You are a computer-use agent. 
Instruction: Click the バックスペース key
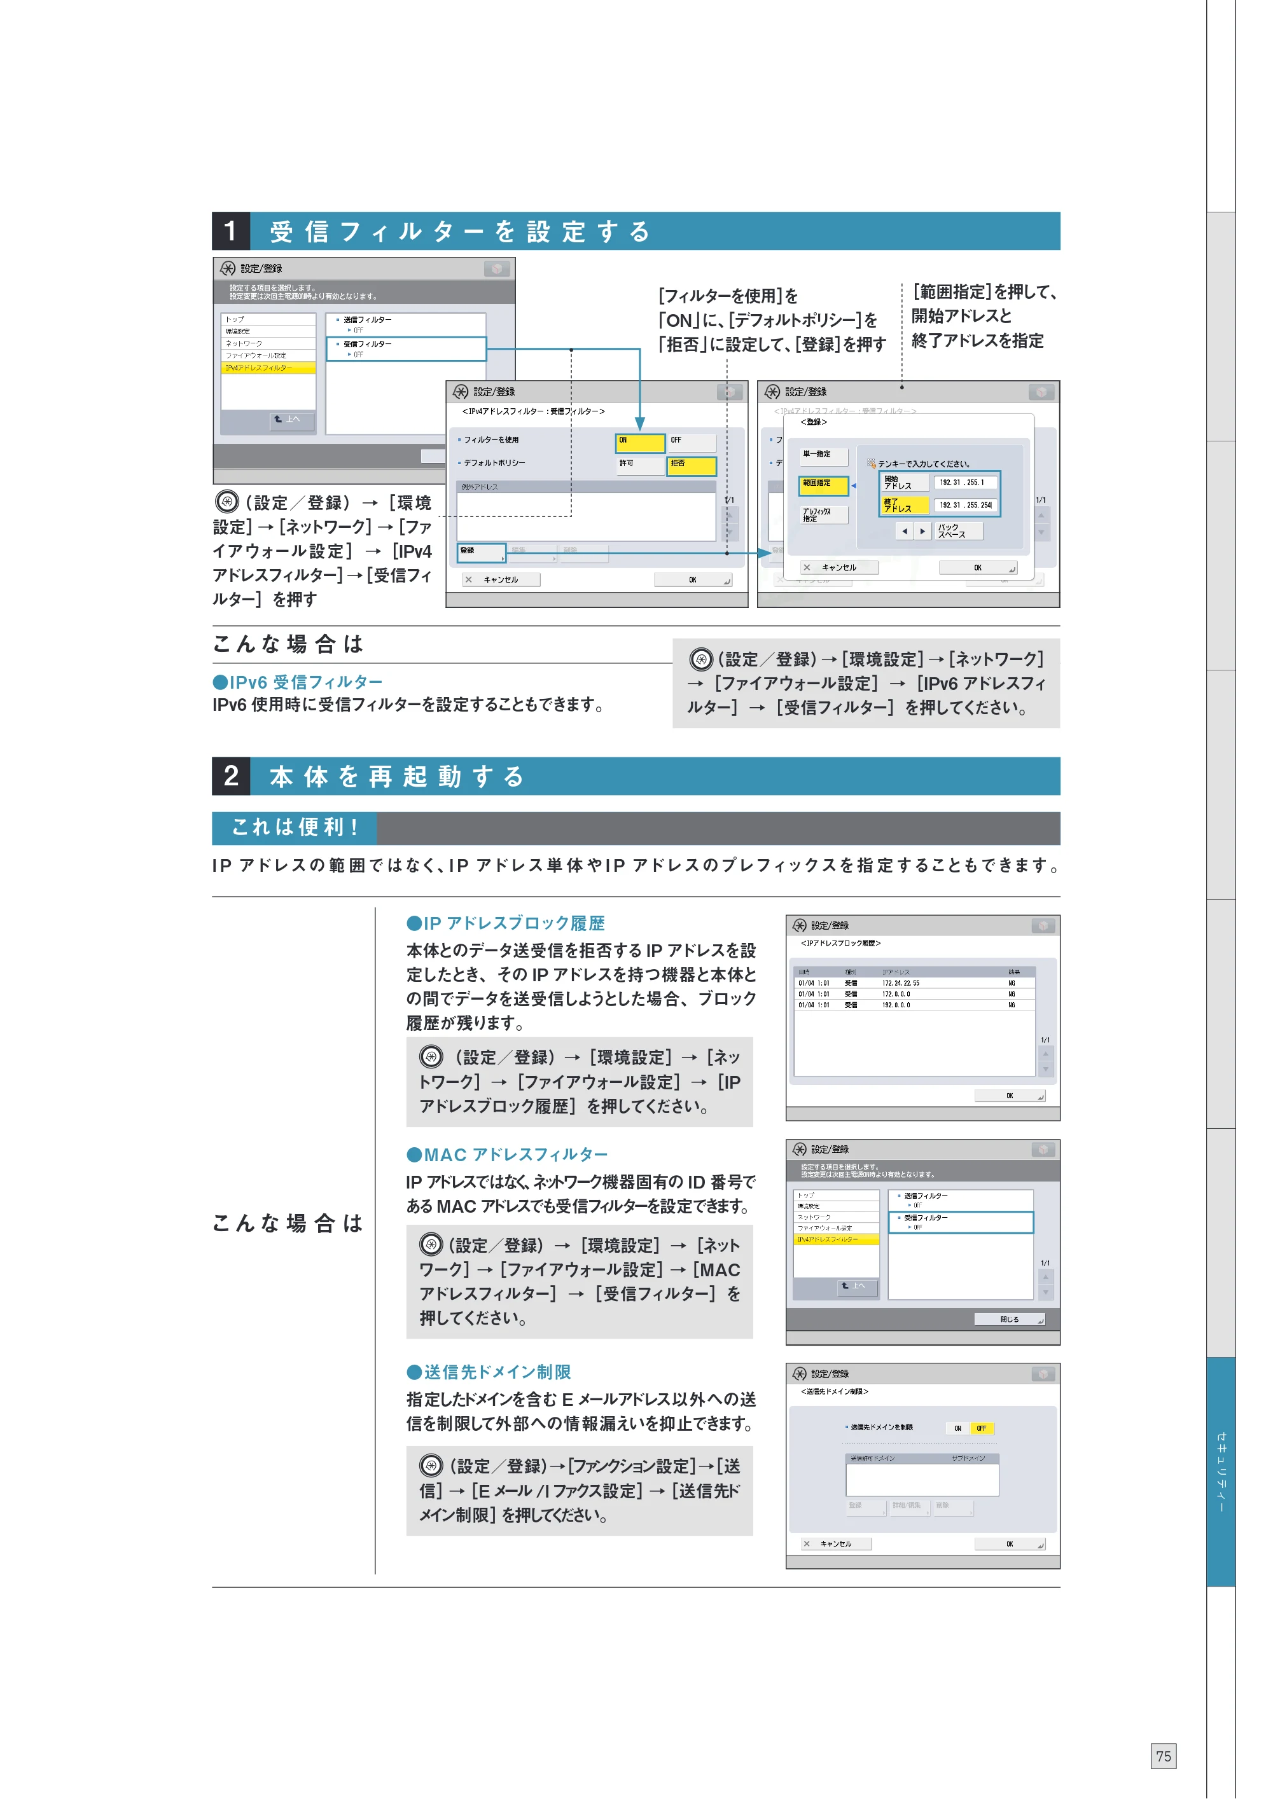click(x=958, y=531)
